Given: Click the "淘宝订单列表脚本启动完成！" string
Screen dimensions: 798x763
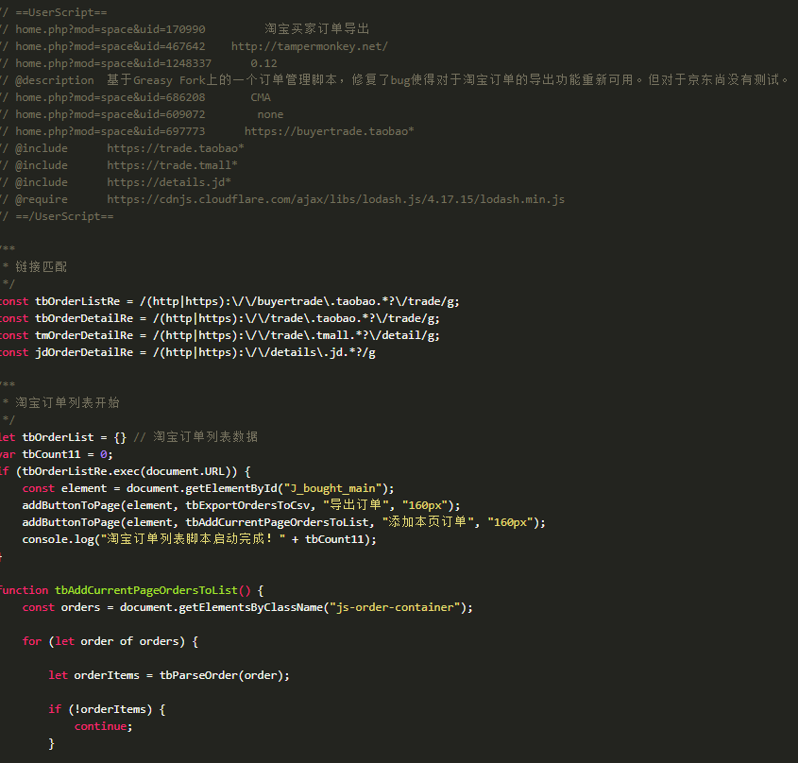Looking at the screenshot, I should click(x=193, y=539).
